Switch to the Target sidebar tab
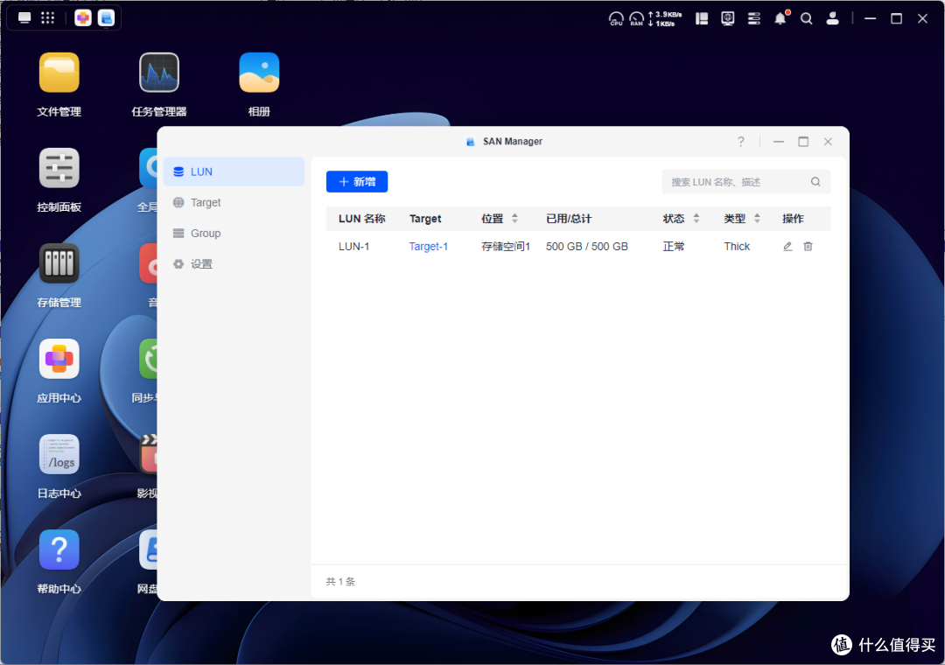The width and height of the screenshot is (945, 665). click(234, 203)
